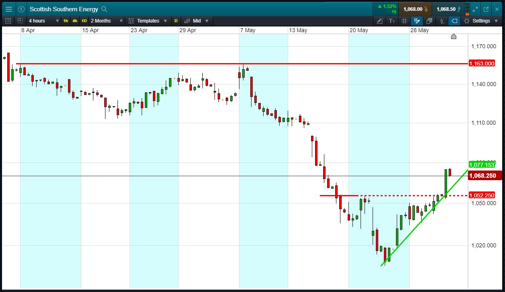
Task: Select the 1,163.000 red resistance label
Action: pos(482,64)
